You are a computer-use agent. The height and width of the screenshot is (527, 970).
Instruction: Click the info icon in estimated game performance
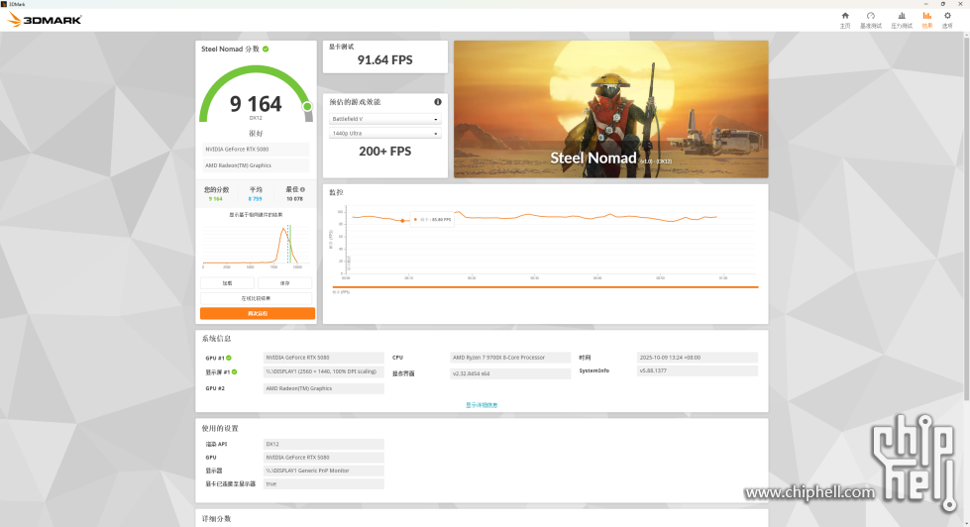pos(438,102)
